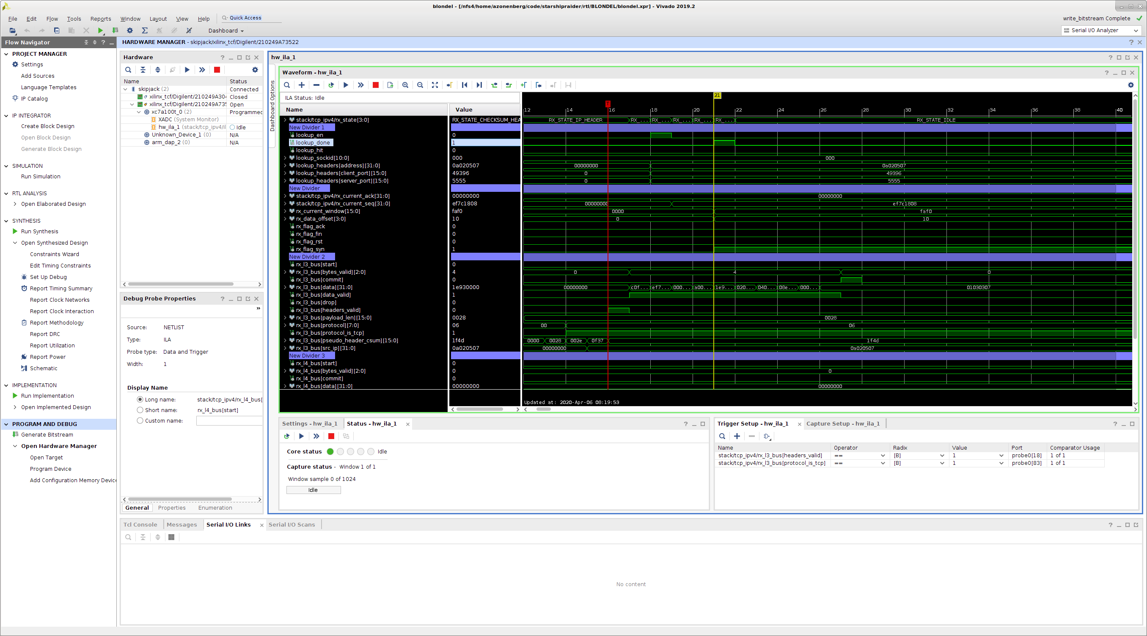Stop trigger in Waveform toolbar
The image size is (1147, 636).
pyautogui.click(x=375, y=85)
